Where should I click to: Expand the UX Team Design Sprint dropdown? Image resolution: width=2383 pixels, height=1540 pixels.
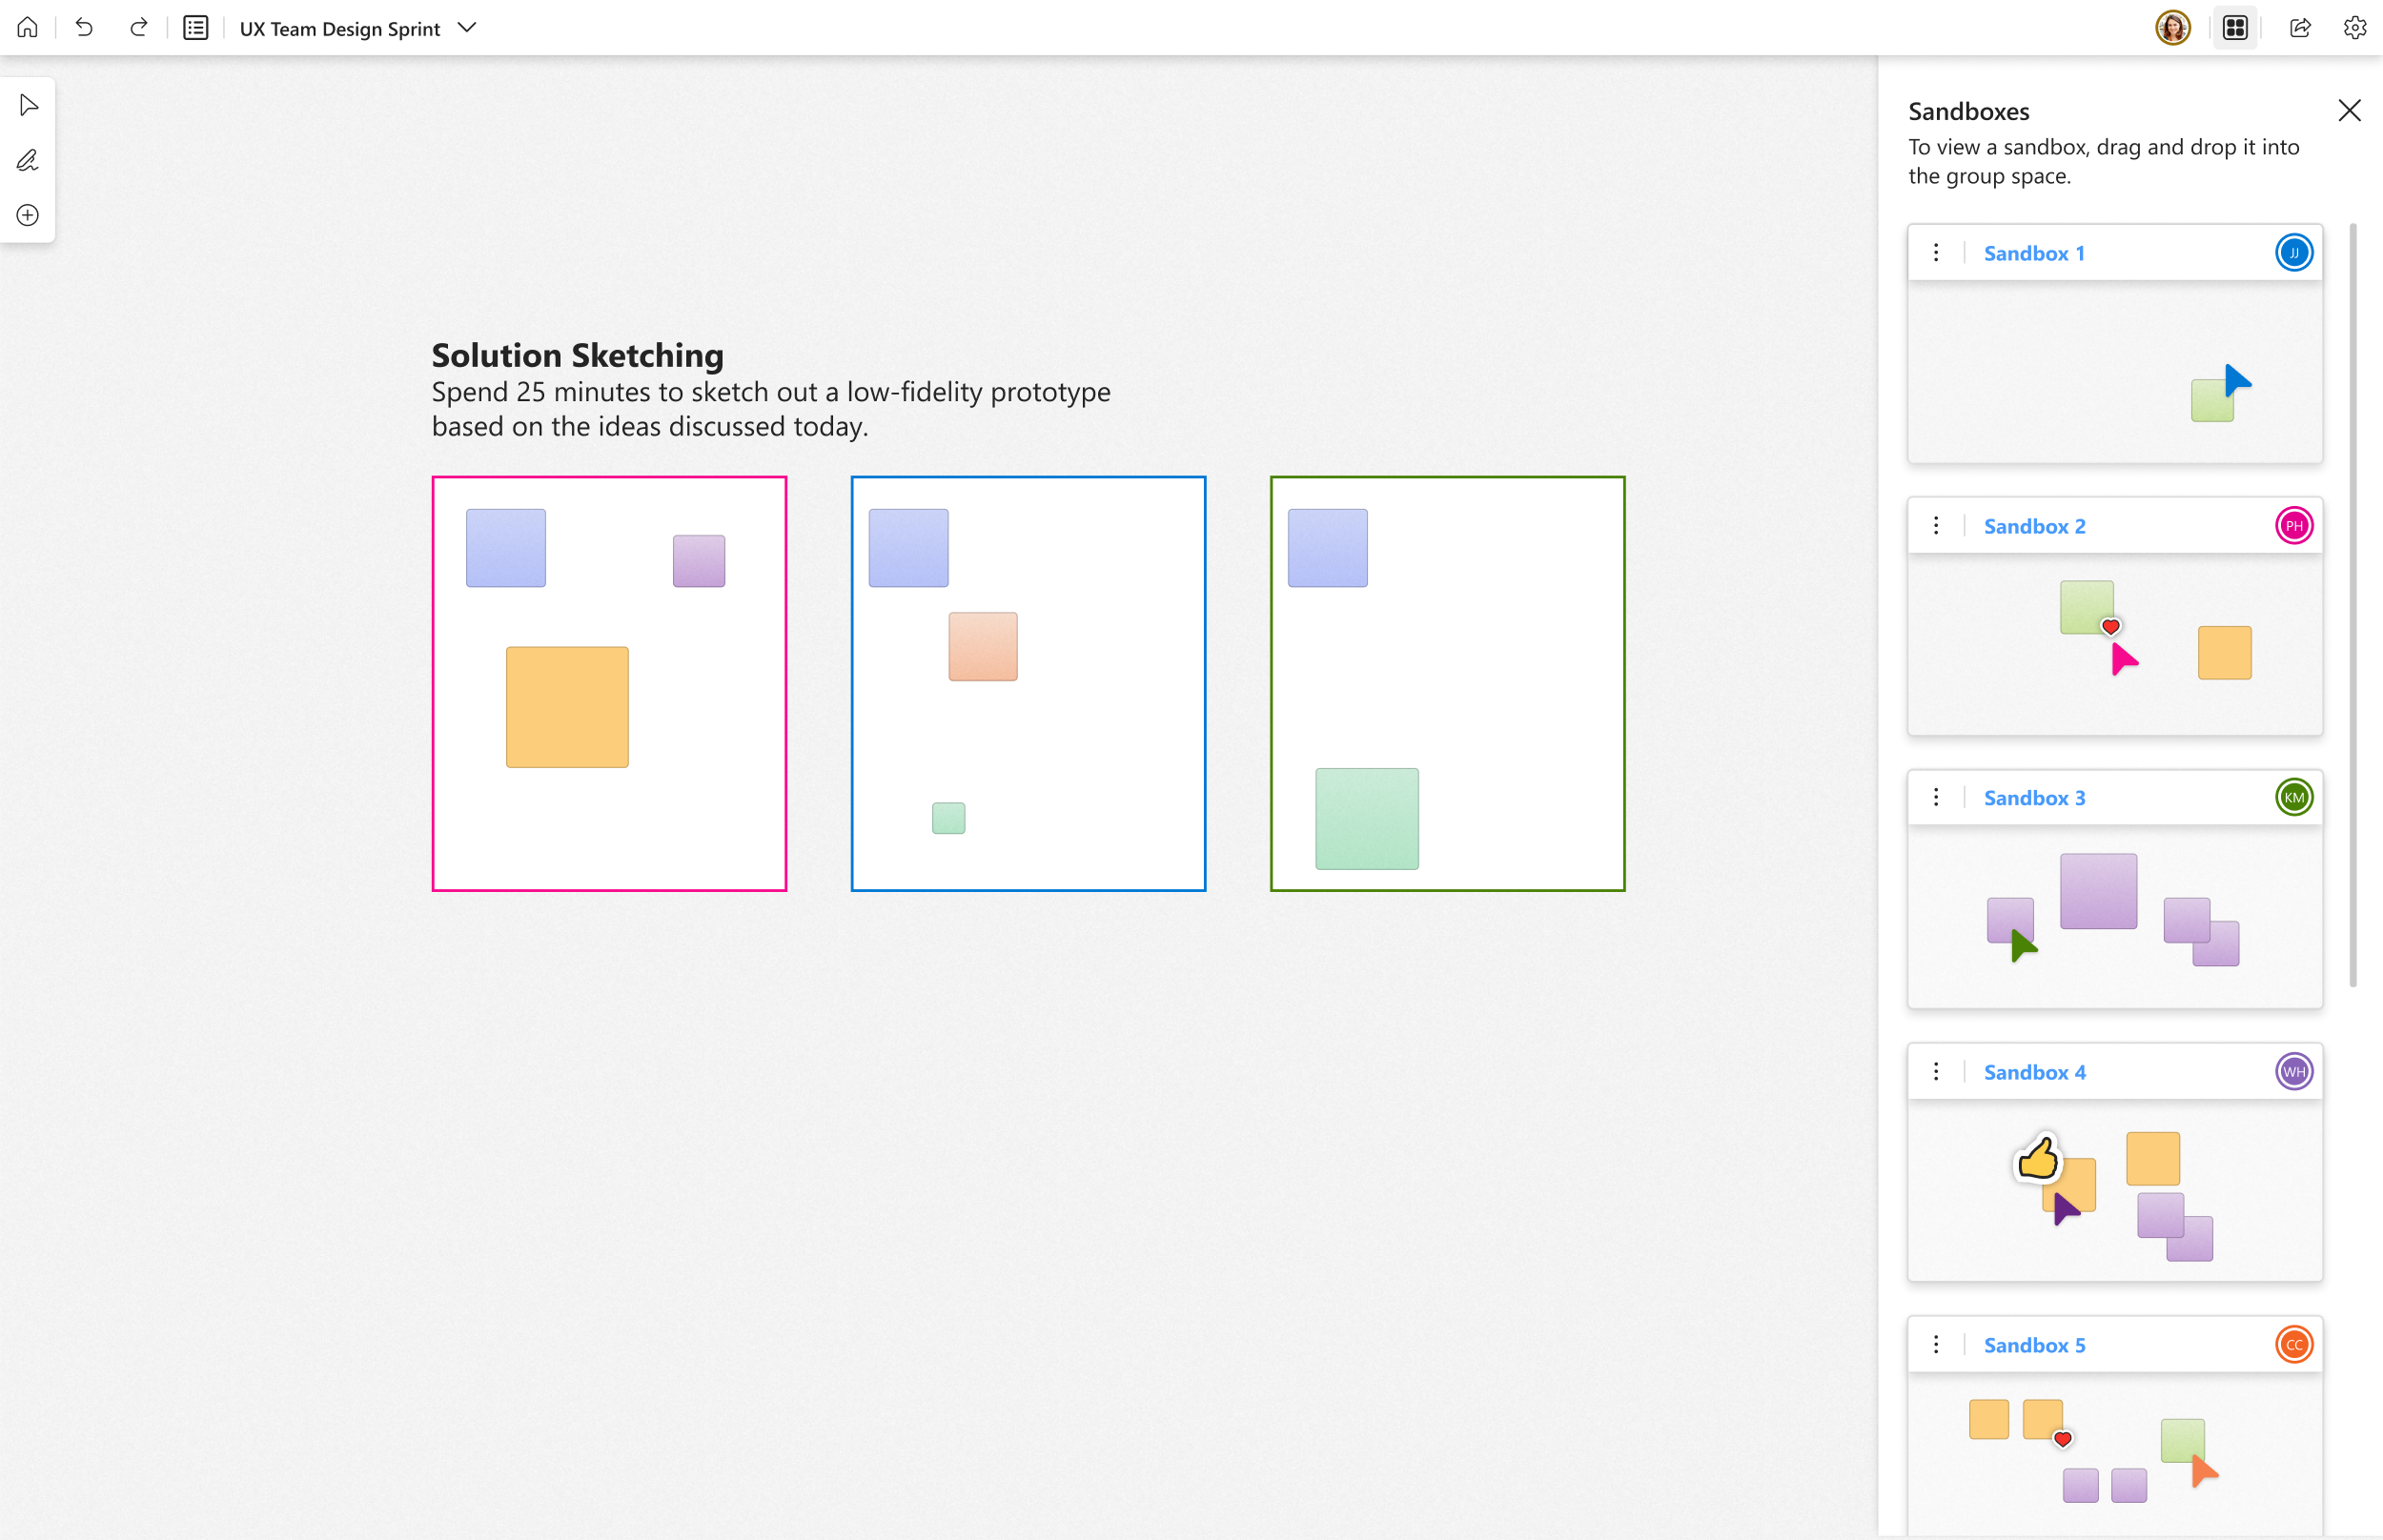coord(466,28)
